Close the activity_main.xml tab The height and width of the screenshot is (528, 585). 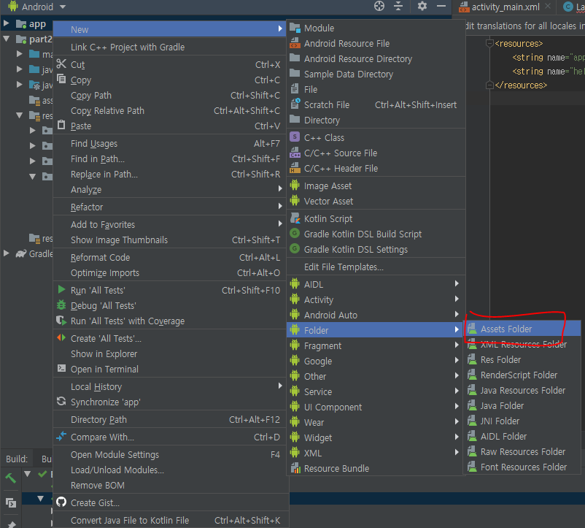(x=547, y=6)
